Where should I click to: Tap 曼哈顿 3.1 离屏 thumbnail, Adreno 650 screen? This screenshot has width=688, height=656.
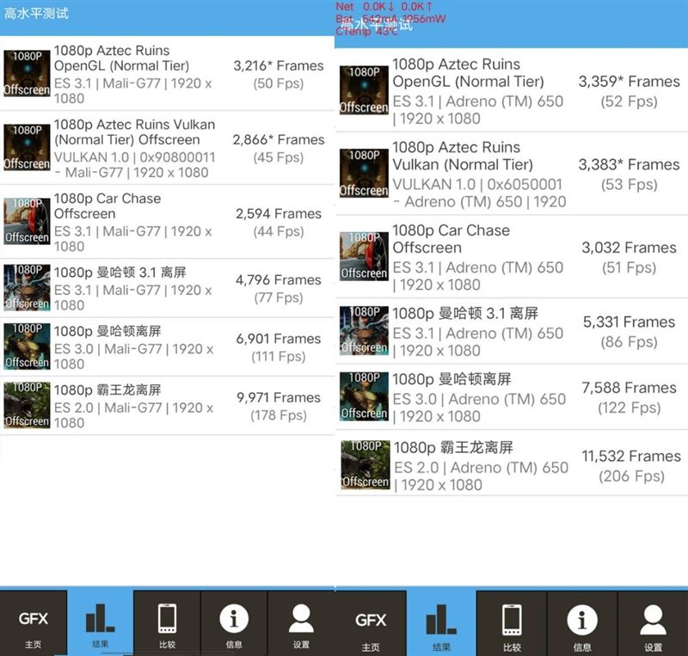tap(364, 330)
